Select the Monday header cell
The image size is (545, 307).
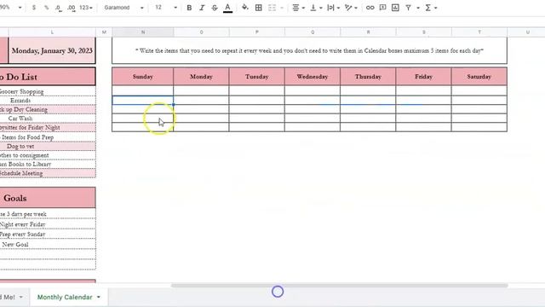[x=201, y=77]
